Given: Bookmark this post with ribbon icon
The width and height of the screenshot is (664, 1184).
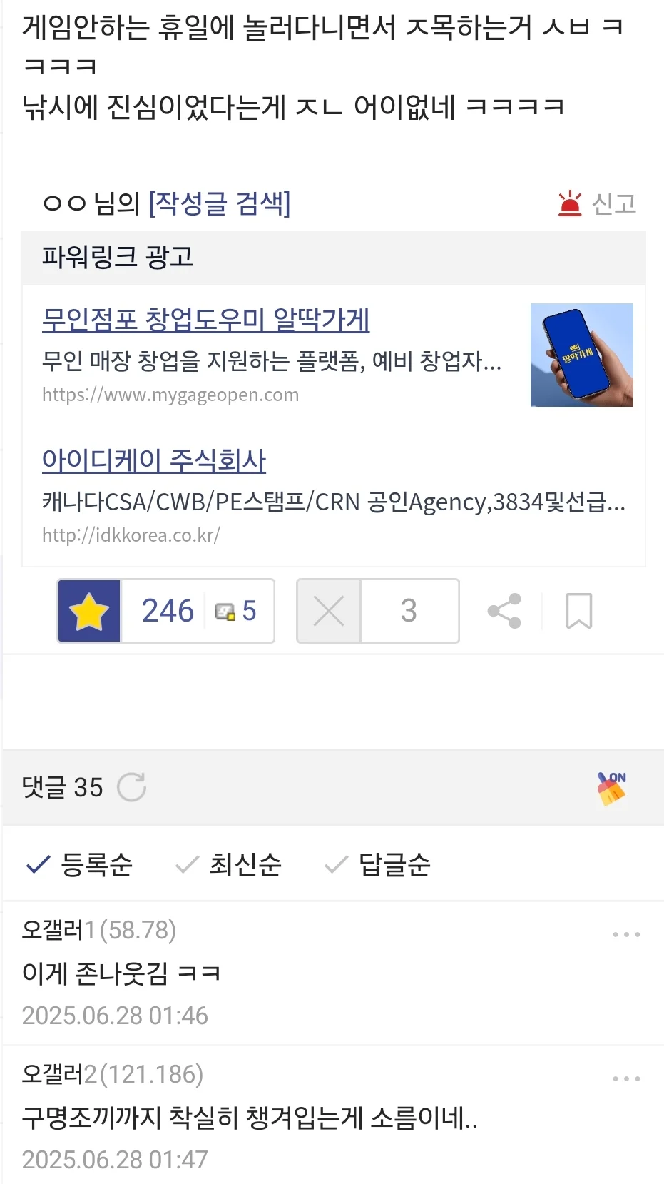Looking at the screenshot, I should coord(579,611).
